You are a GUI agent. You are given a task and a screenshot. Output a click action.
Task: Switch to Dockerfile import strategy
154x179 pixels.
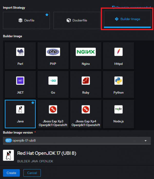[x=77, y=20]
